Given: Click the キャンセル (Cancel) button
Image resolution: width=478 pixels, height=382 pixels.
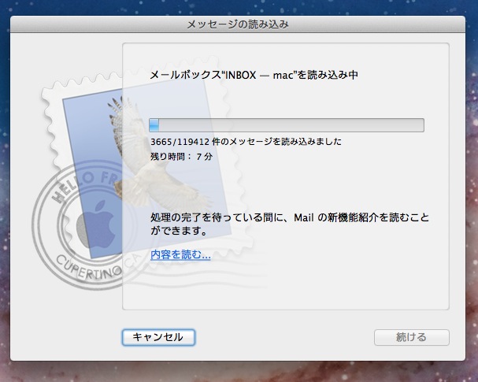Looking at the screenshot, I should [158, 337].
